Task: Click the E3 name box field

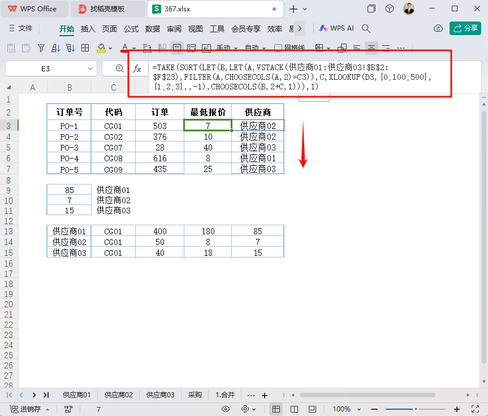Action: click(46, 68)
